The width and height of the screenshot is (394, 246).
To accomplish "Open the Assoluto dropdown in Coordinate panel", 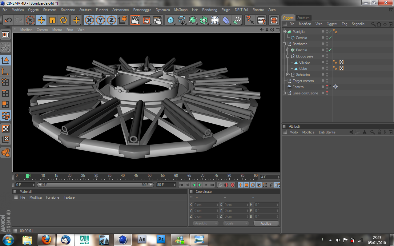I will pyautogui.click(x=206, y=223).
